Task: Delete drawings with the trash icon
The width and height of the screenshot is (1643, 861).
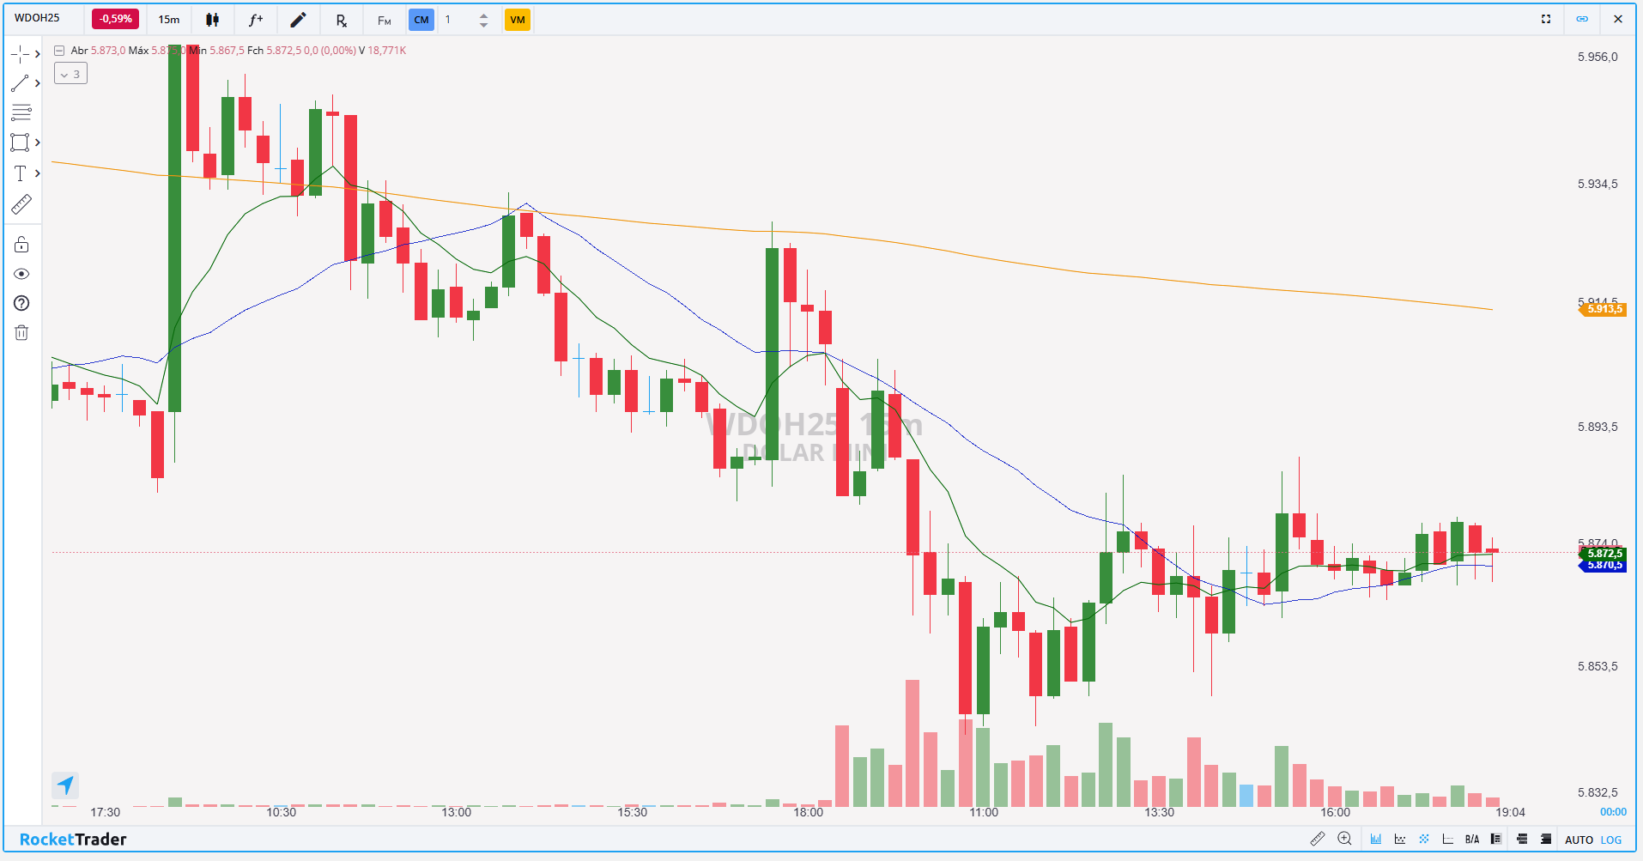Action: (21, 333)
